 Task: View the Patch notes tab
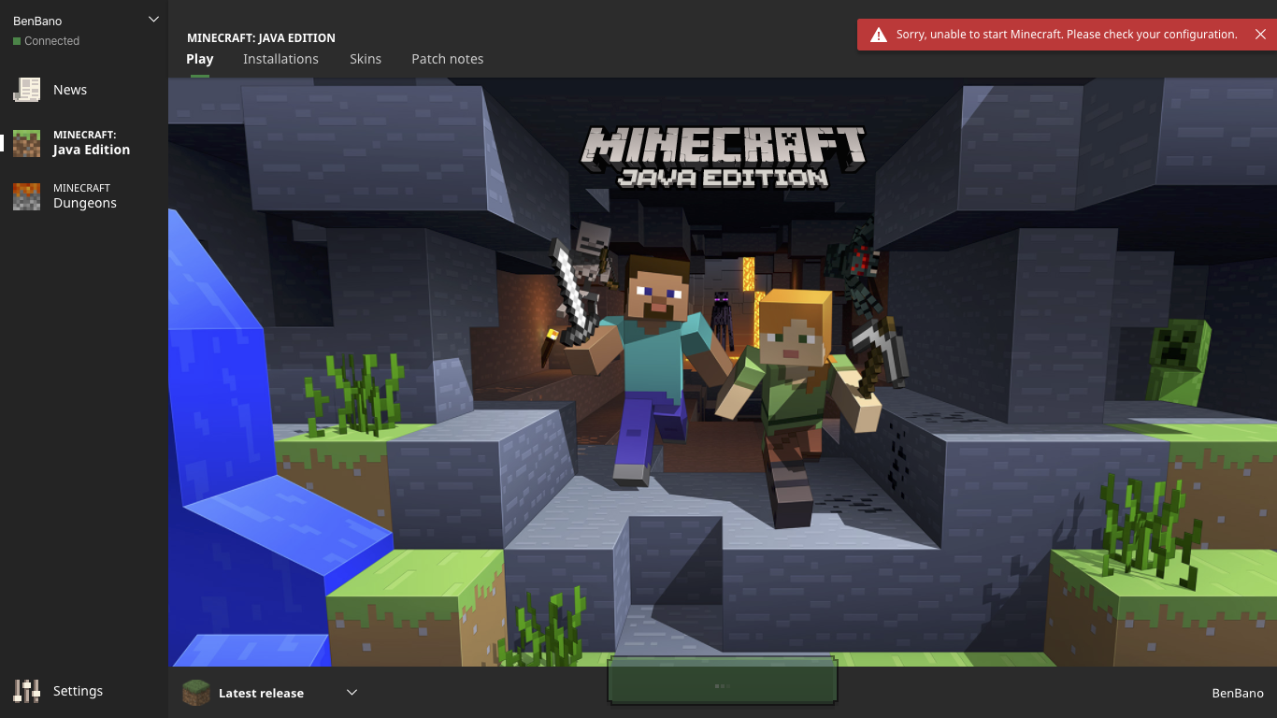(x=448, y=59)
